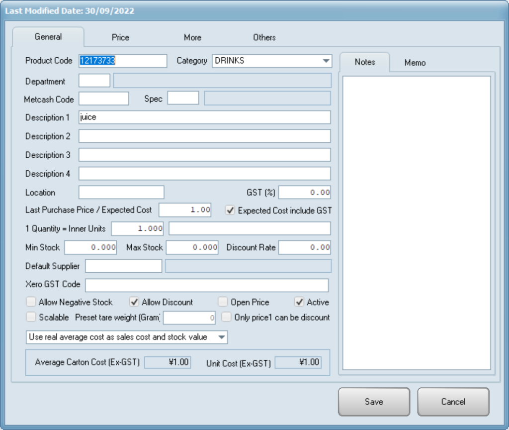
Task: Switch to the Memo tab
Action: [415, 63]
